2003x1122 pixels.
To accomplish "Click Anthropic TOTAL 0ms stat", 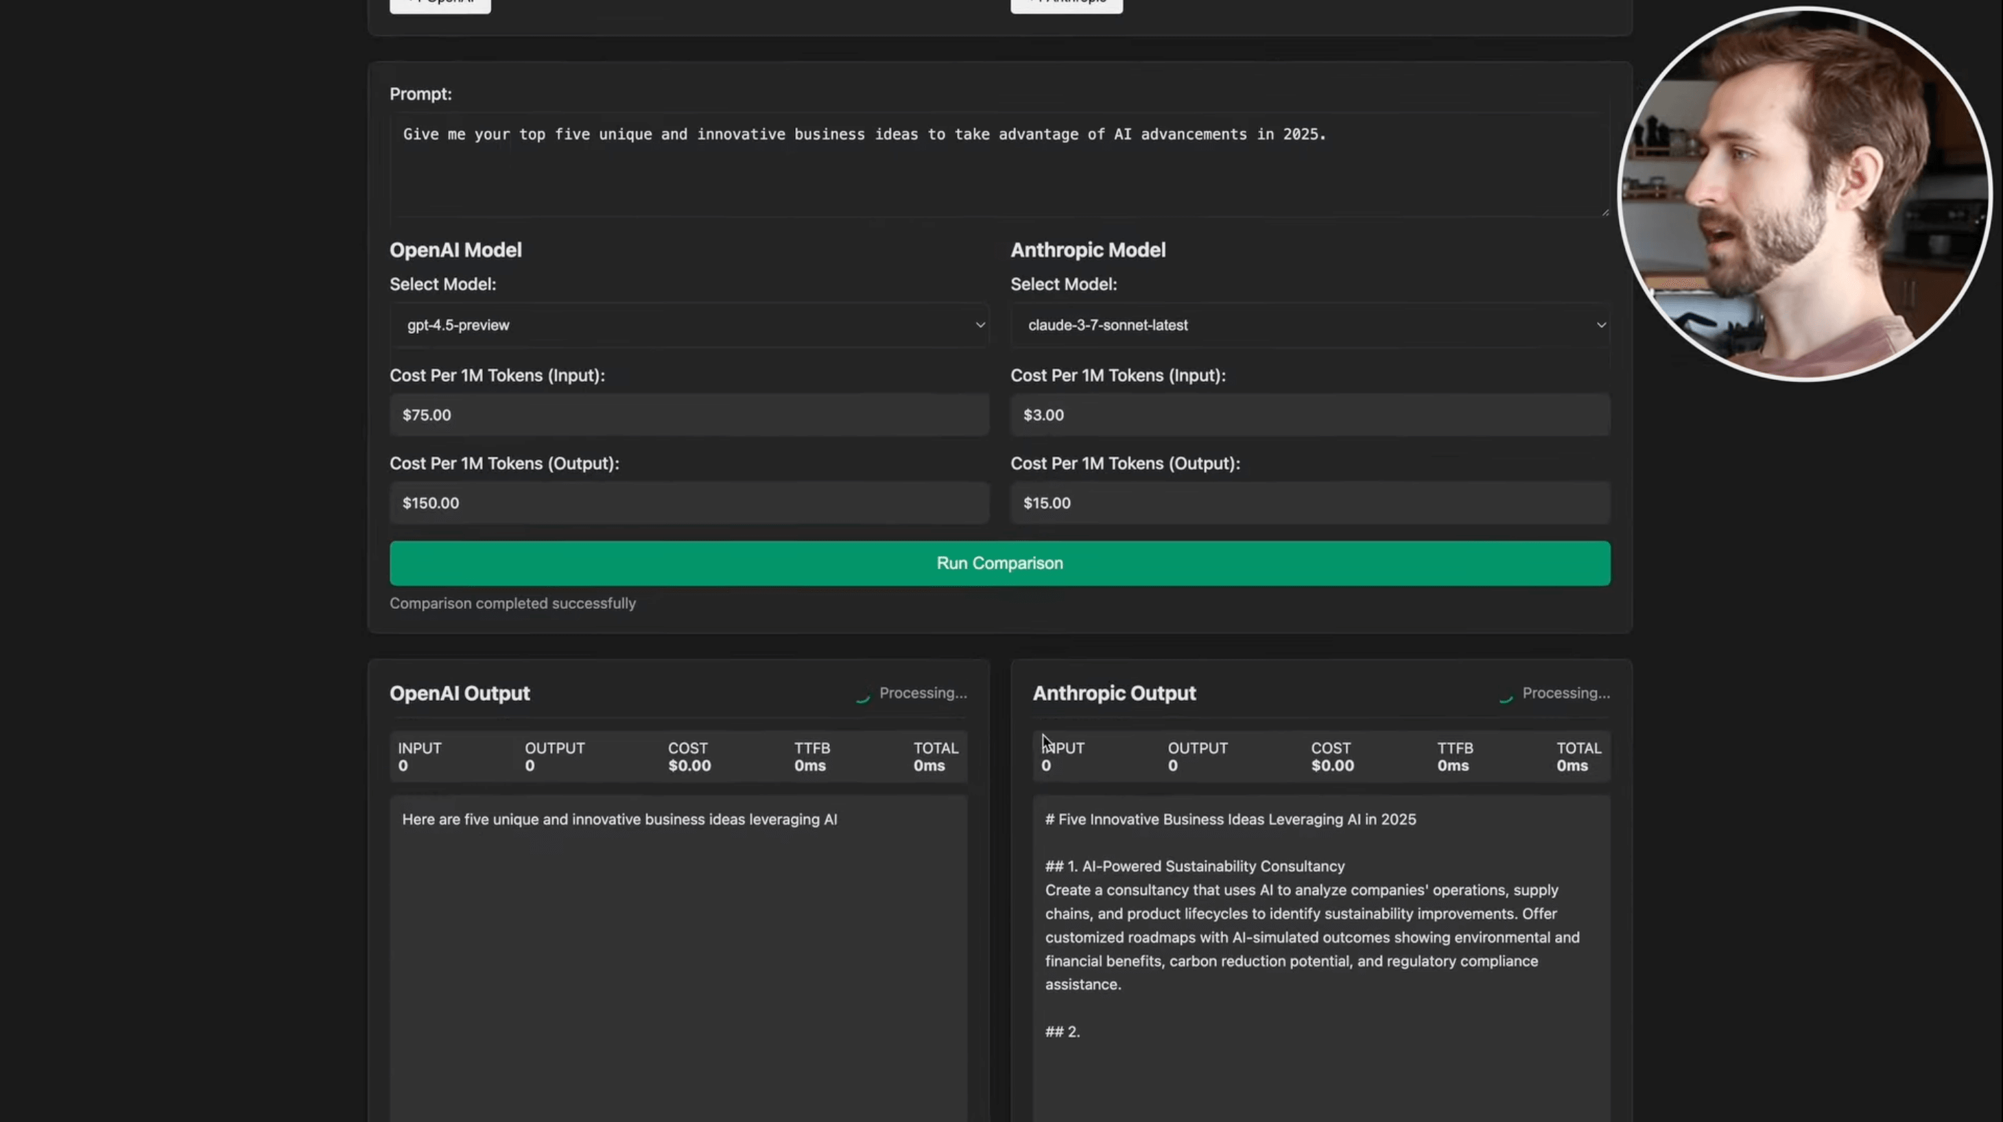I will [x=1578, y=756].
